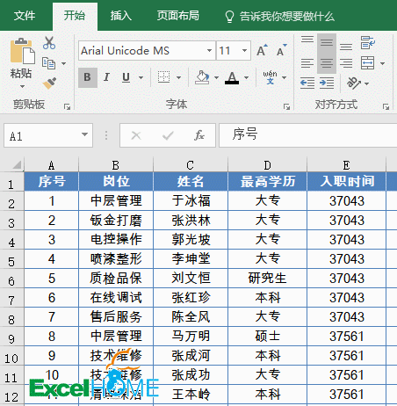This screenshot has width=397, height=406.
Task: Click header cell 入职时间
Action: [x=347, y=182]
